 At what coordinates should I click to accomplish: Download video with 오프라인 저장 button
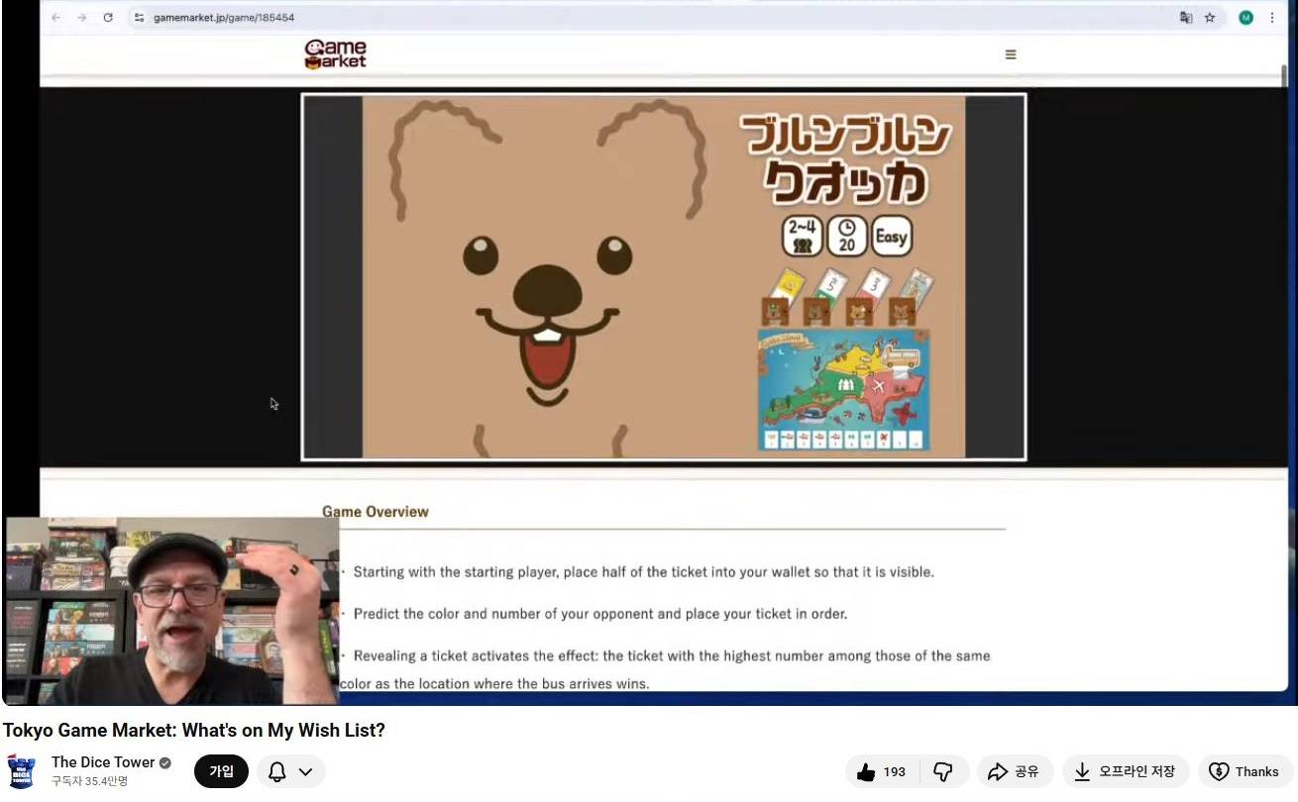click(1126, 772)
